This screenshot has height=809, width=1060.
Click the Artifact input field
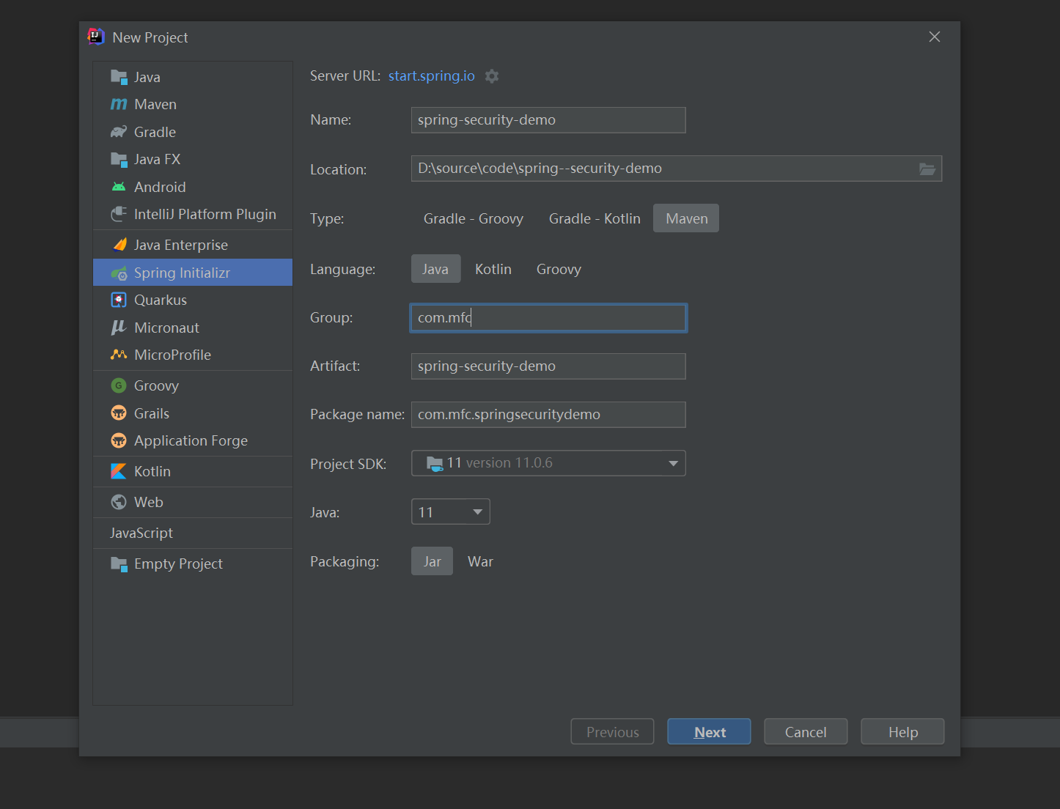click(548, 366)
